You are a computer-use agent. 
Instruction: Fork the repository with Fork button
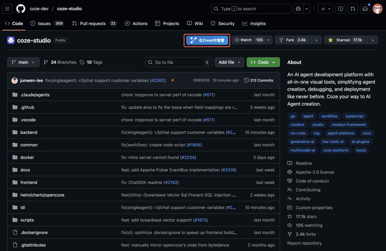[293, 40]
